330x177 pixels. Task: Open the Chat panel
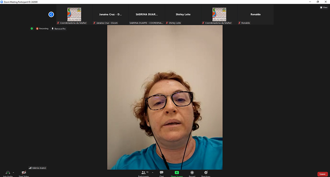(x=162, y=173)
